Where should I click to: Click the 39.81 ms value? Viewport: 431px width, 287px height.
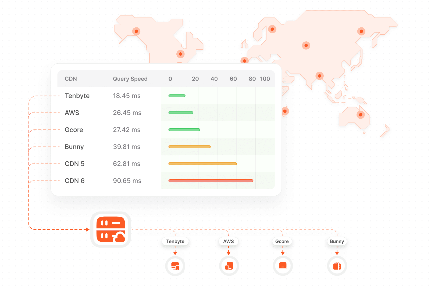click(127, 147)
